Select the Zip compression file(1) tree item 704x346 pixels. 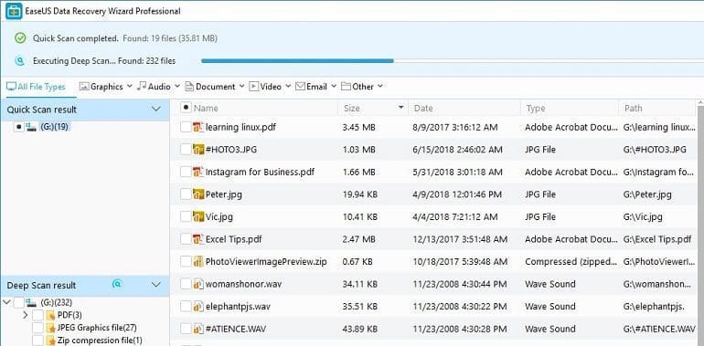100,341
